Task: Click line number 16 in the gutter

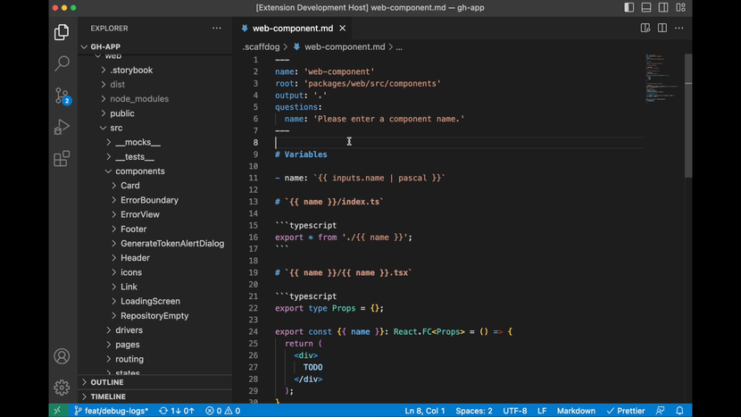Action: coord(254,237)
